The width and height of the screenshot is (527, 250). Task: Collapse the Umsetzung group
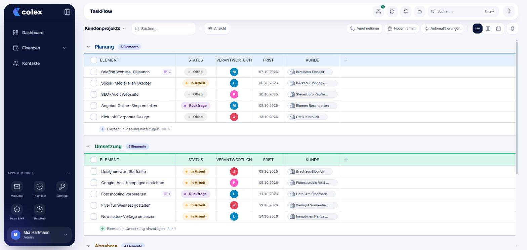point(88,147)
